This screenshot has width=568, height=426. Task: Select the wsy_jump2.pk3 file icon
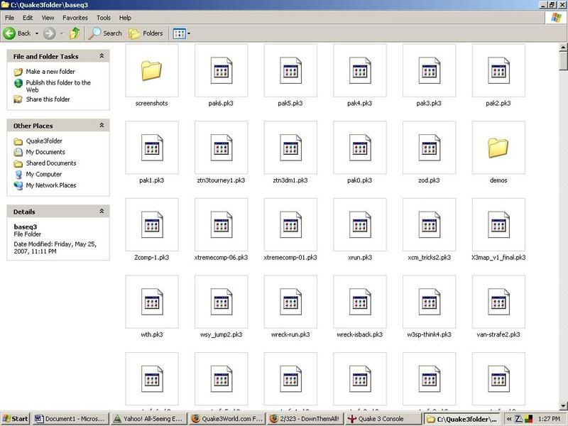tap(221, 302)
